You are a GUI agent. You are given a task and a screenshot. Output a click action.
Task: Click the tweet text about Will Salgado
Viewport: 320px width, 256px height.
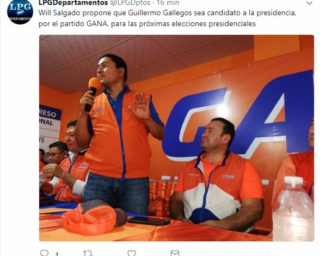[x=168, y=19]
